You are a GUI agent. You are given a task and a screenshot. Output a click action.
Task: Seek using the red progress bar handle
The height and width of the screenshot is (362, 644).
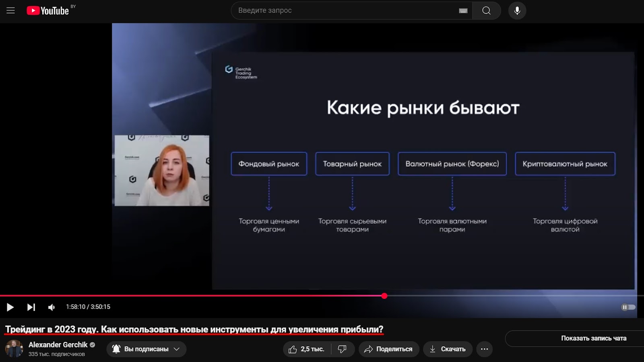[x=384, y=296]
